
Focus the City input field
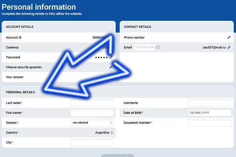click(92, 142)
